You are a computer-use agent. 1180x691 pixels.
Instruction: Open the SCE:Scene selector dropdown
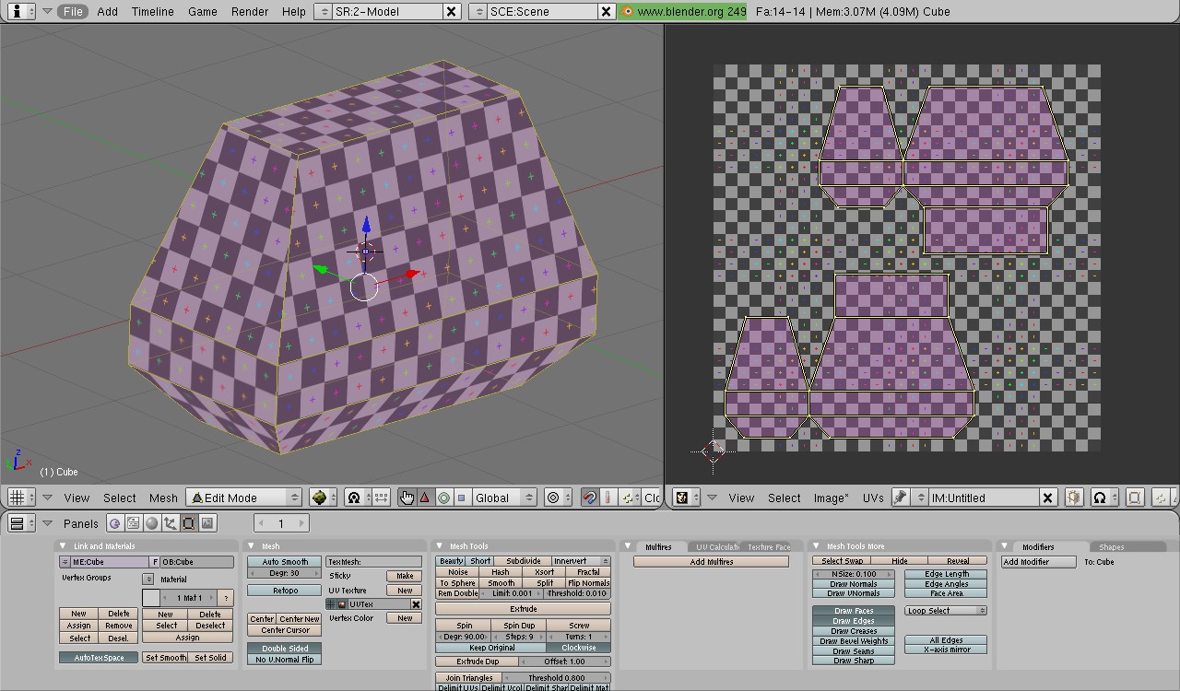coord(478,11)
